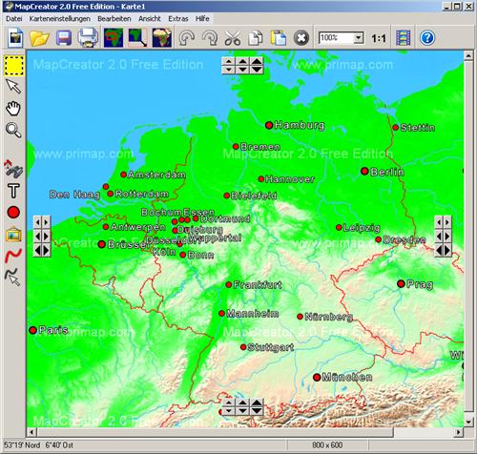Click the Africa globe overview icon
Screen dimensions: 477x454
pos(162,38)
